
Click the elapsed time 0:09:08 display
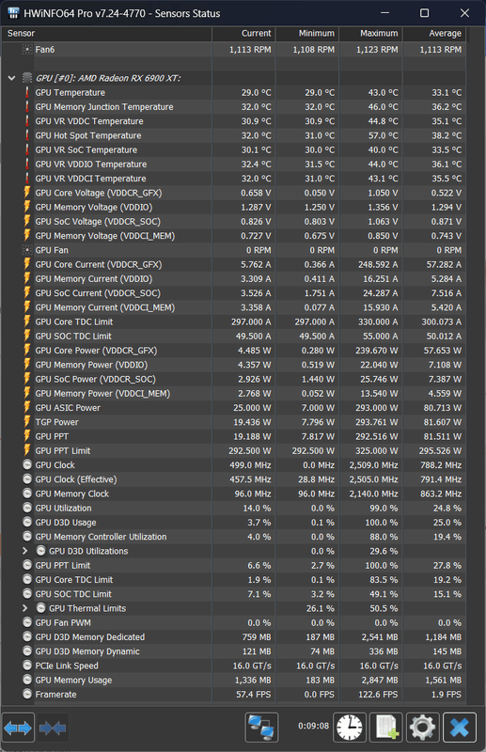[x=313, y=726]
